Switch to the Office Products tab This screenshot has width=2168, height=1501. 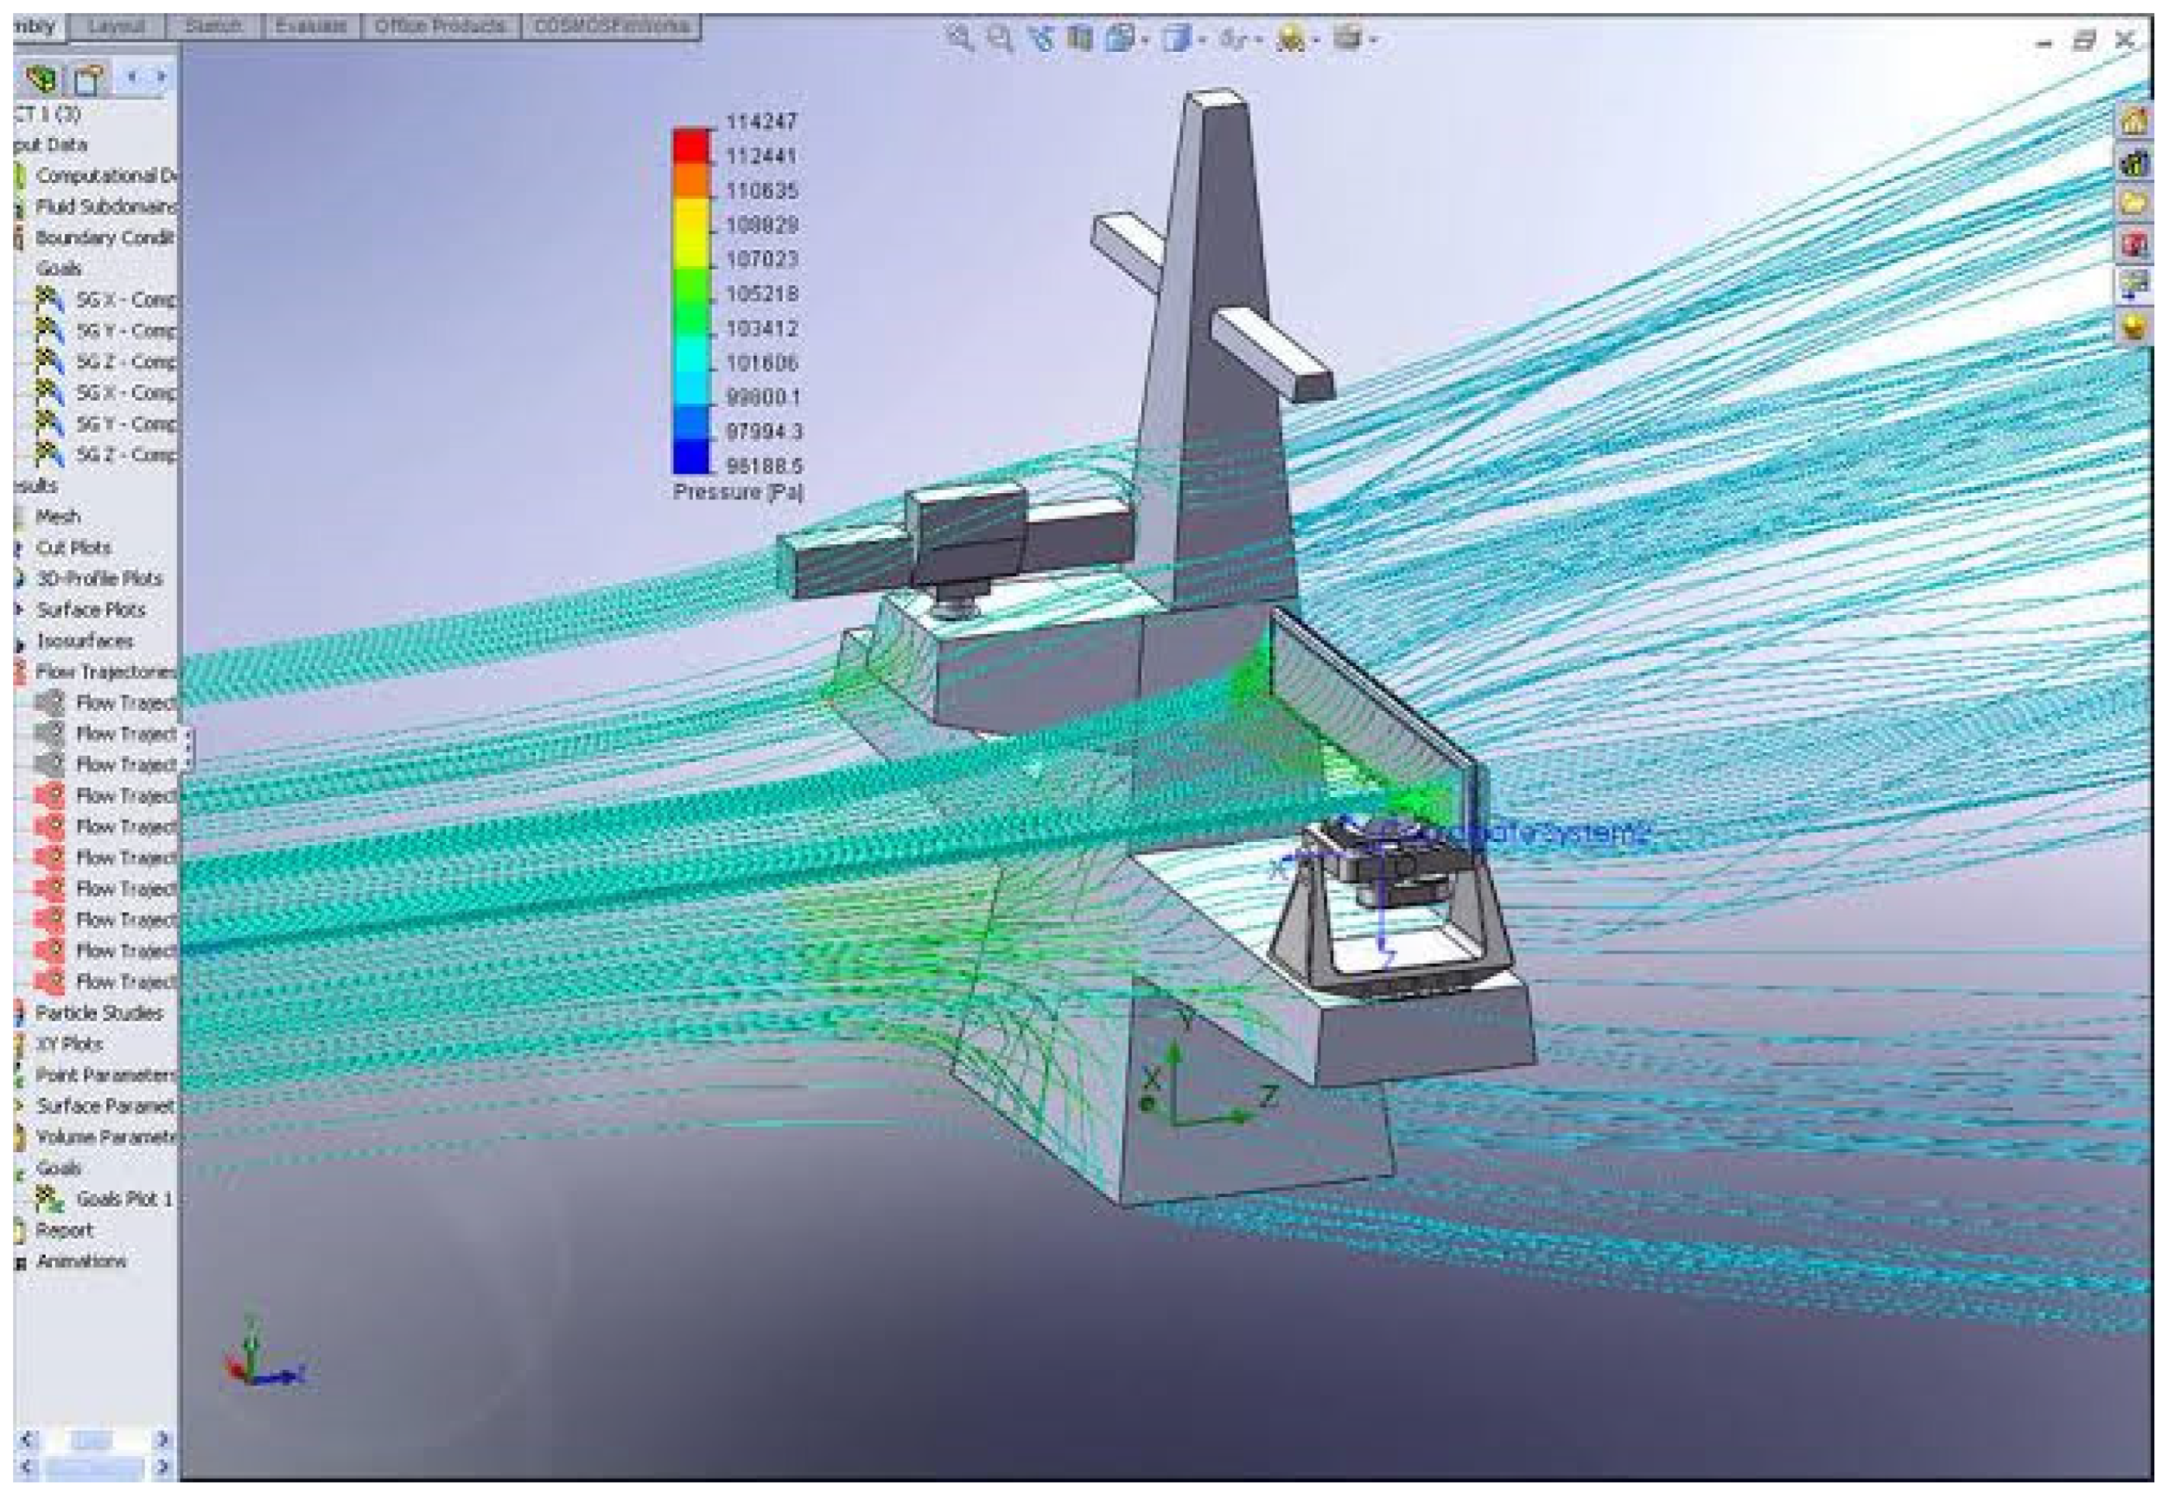[x=440, y=26]
